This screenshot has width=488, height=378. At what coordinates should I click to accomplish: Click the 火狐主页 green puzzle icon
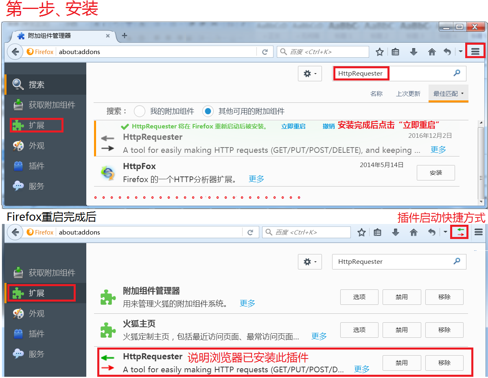tap(108, 330)
